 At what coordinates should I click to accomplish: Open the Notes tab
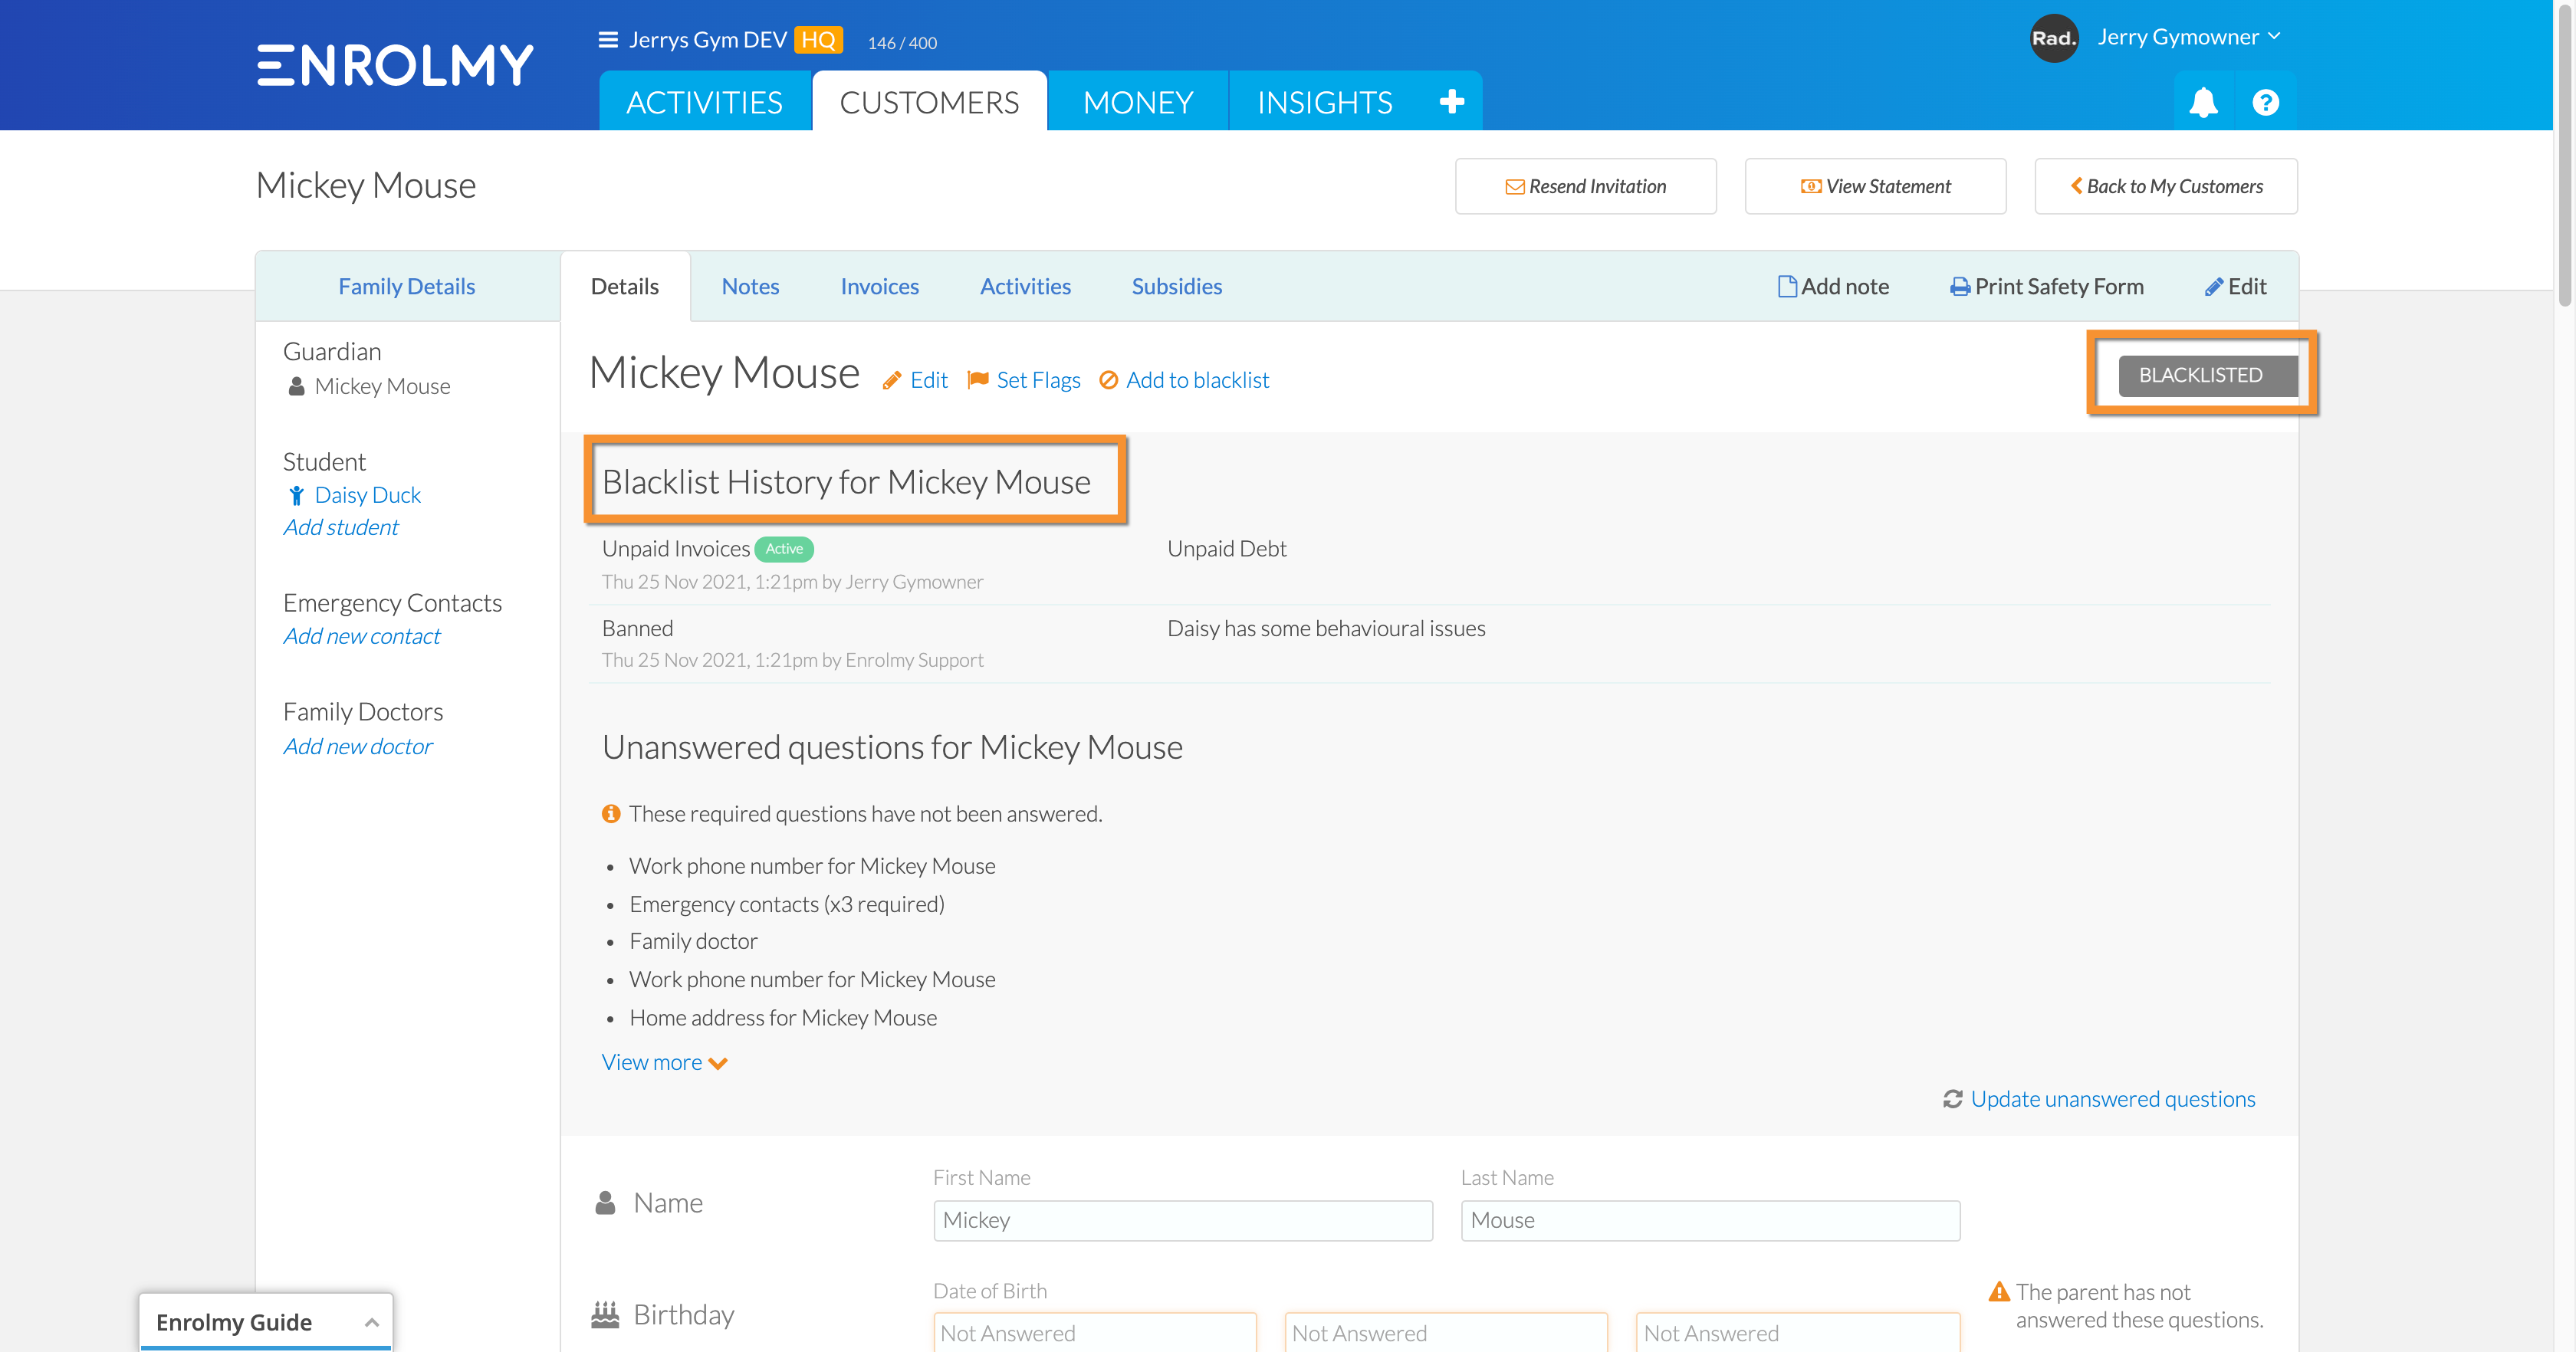[x=750, y=287]
